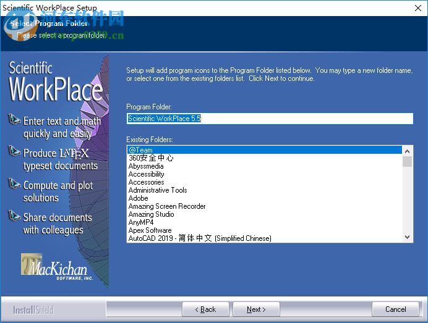The width and height of the screenshot is (428, 323).
Task: Close the Scientific WorkPlace Setup window
Action: 418,8
